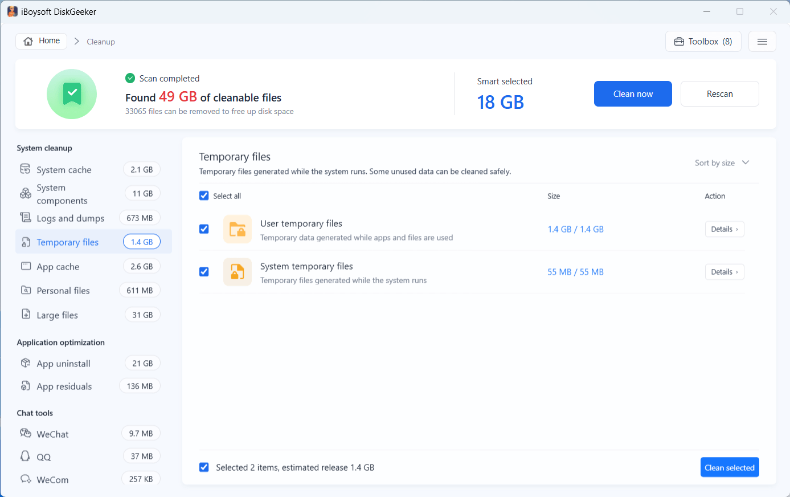This screenshot has width=790, height=497.
Task: Click the User temporary files folder icon
Action: click(238, 229)
